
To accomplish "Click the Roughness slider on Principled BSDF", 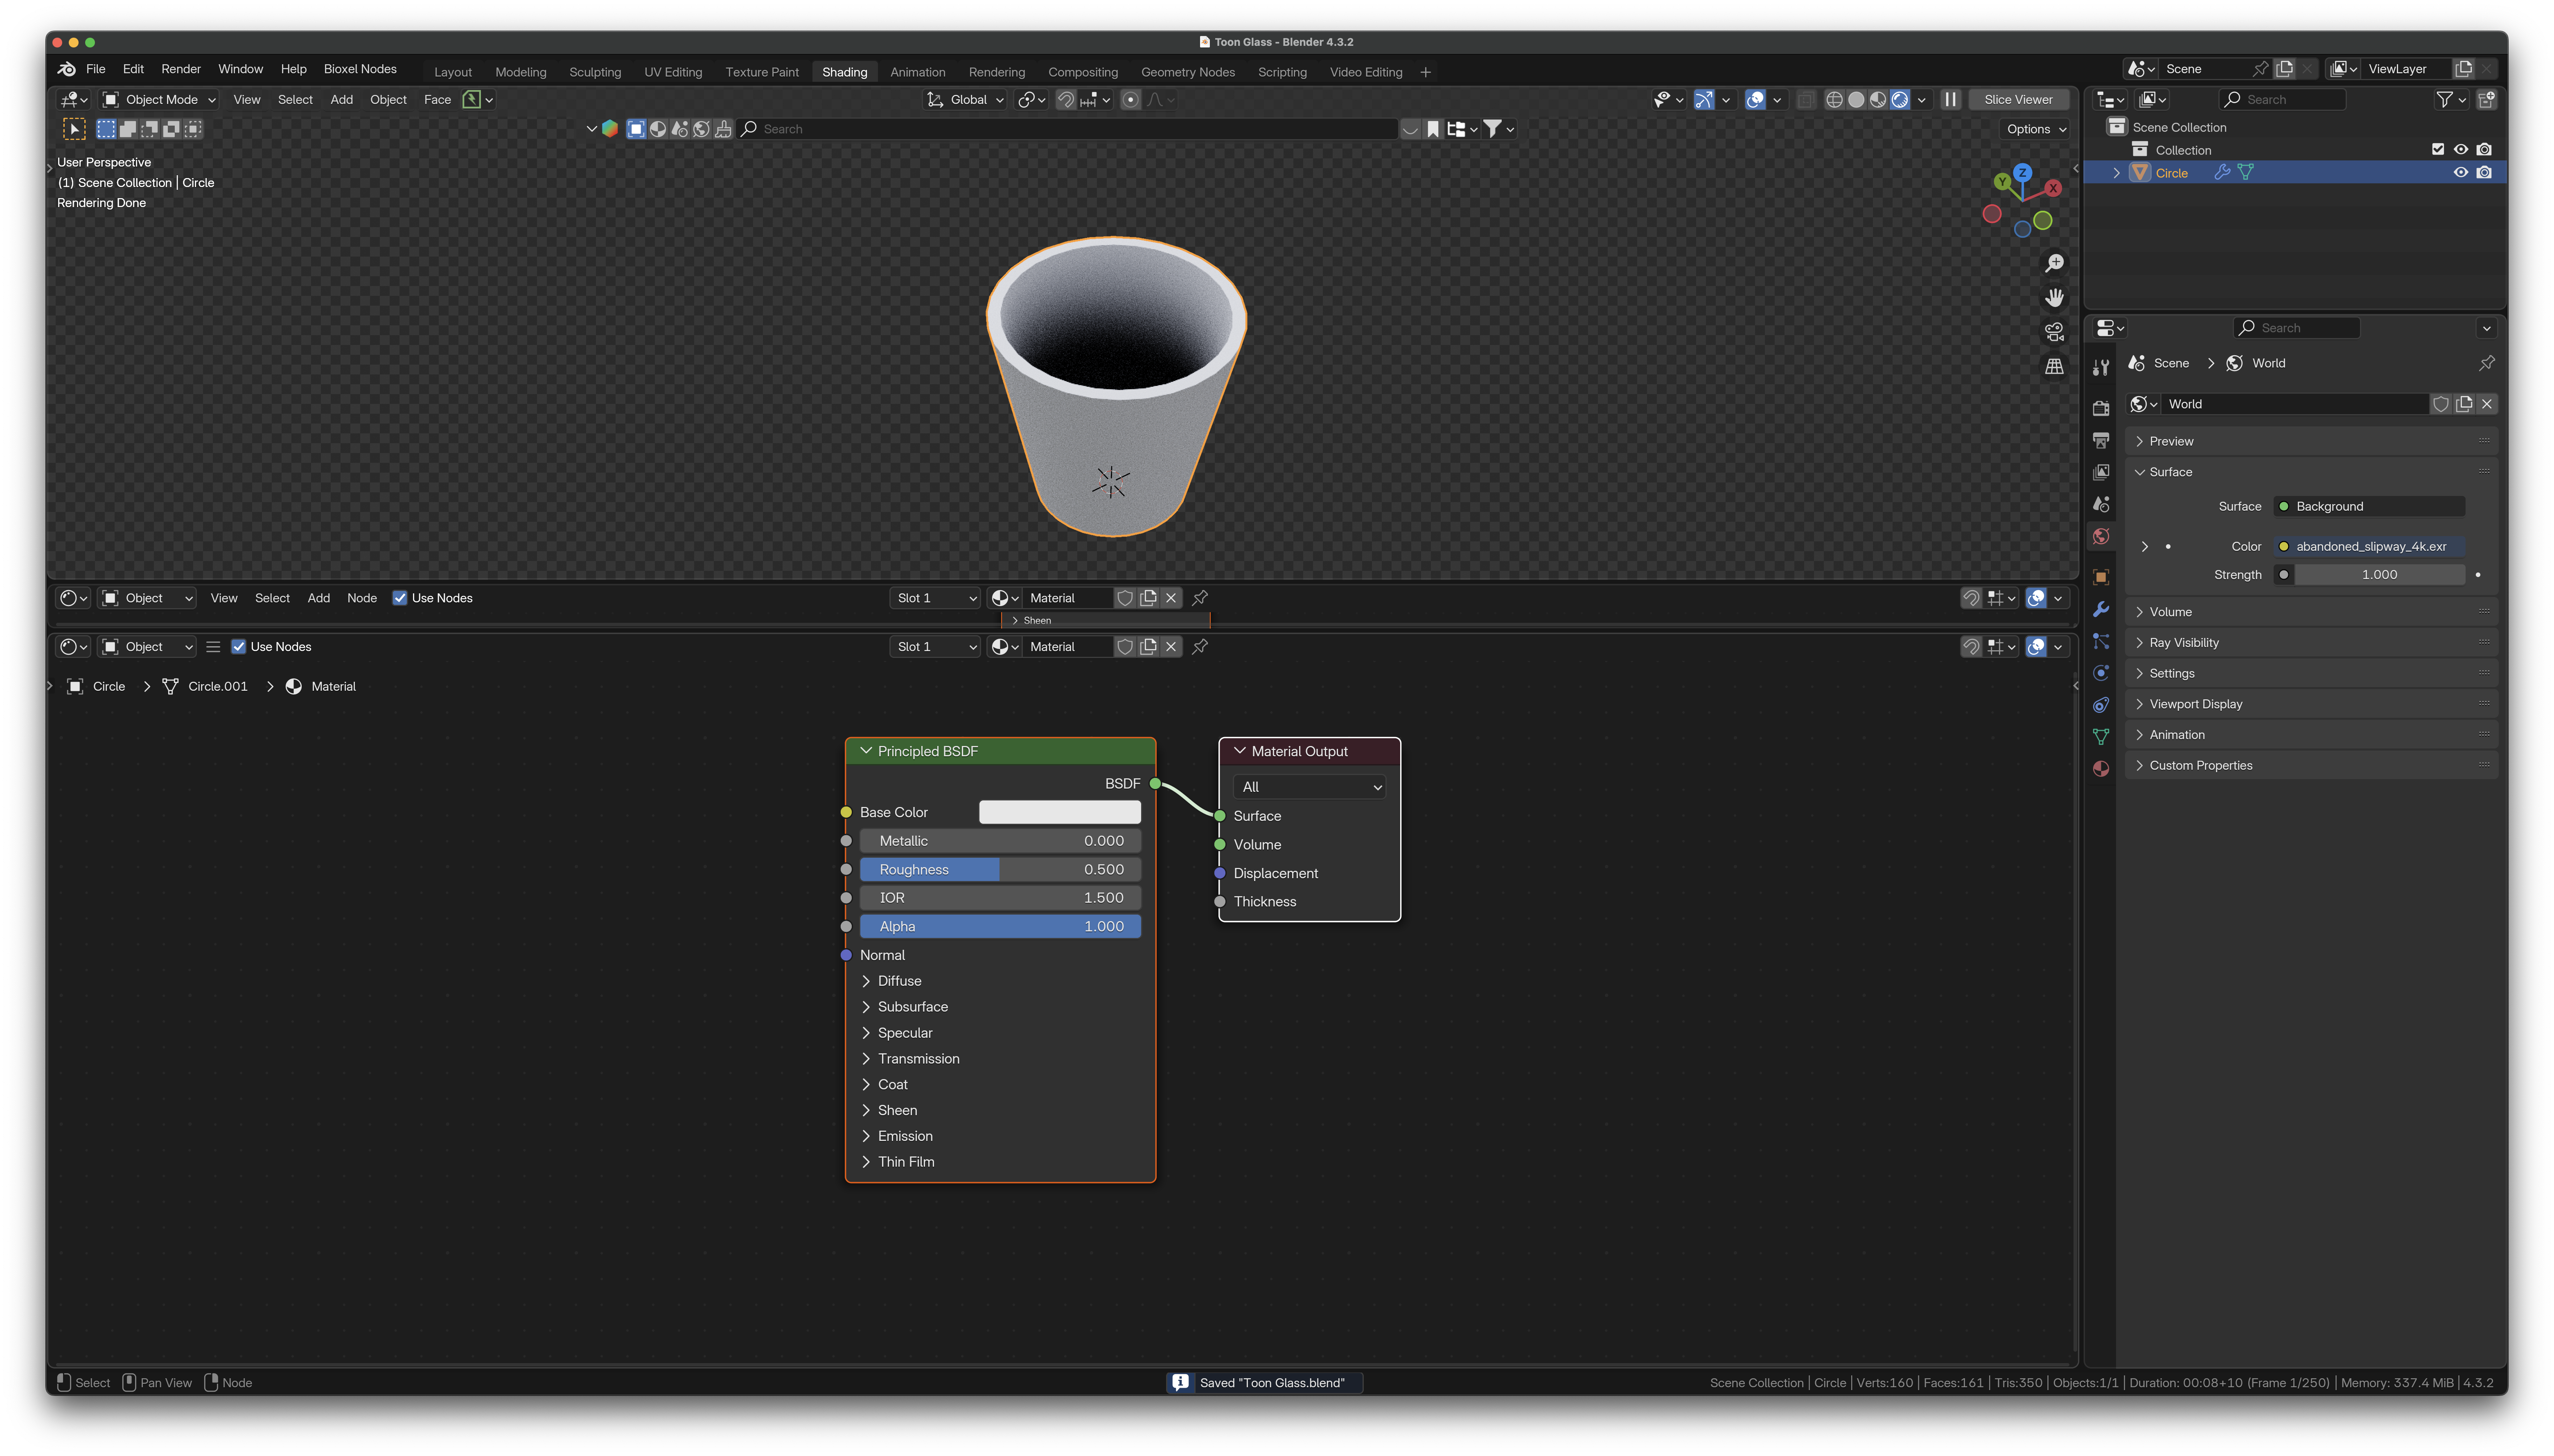I will [1000, 870].
